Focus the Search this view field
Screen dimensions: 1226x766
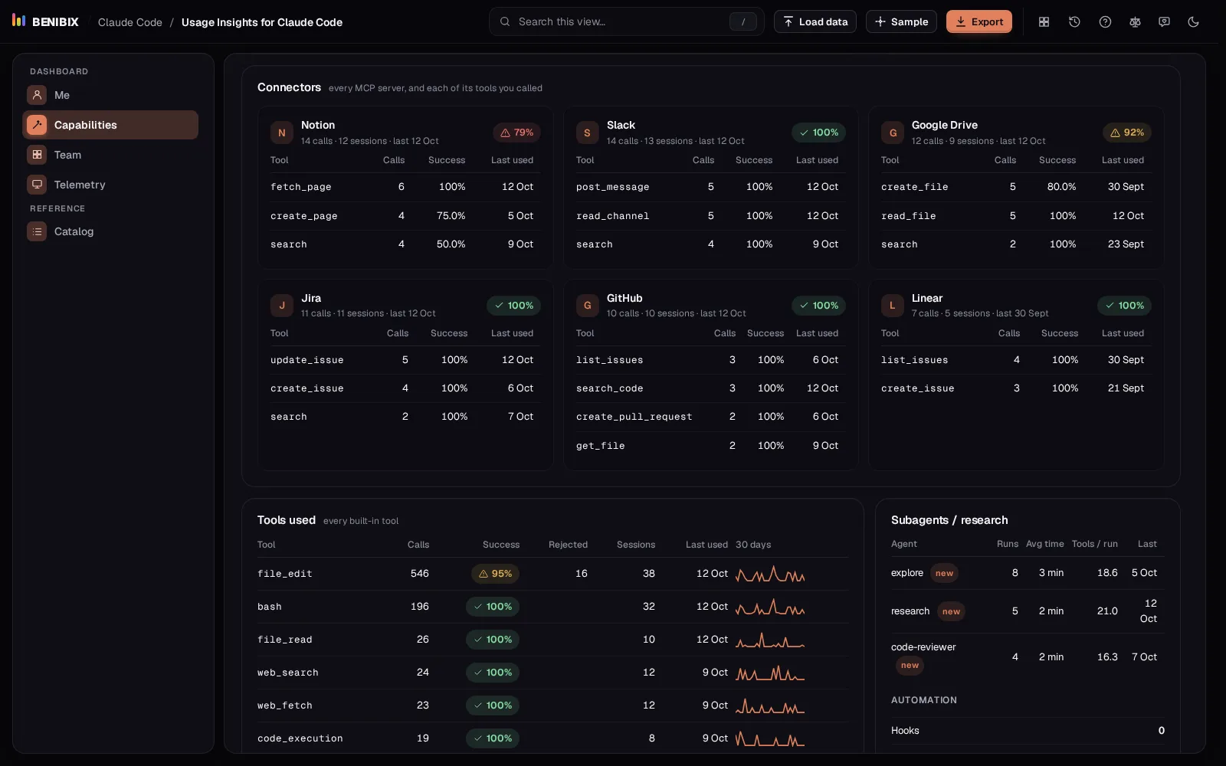(x=627, y=21)
